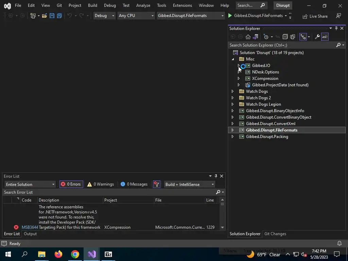
Task: Expand the Watch Dogs 2 folder
Action: point(232,98)
